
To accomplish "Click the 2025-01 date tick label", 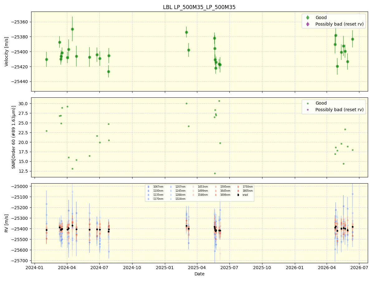I will point(165,268).
